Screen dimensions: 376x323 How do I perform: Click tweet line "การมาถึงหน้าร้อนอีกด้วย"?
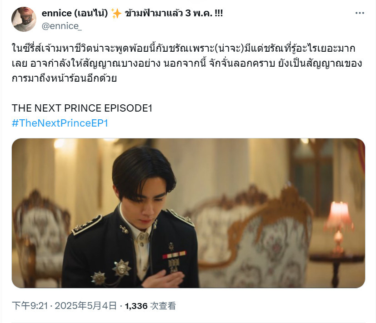(64, 78)
